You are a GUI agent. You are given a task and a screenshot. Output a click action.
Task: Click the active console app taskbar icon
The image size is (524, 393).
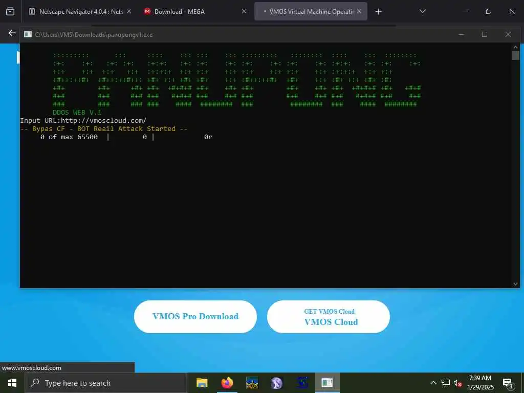[x=327, y=383]
